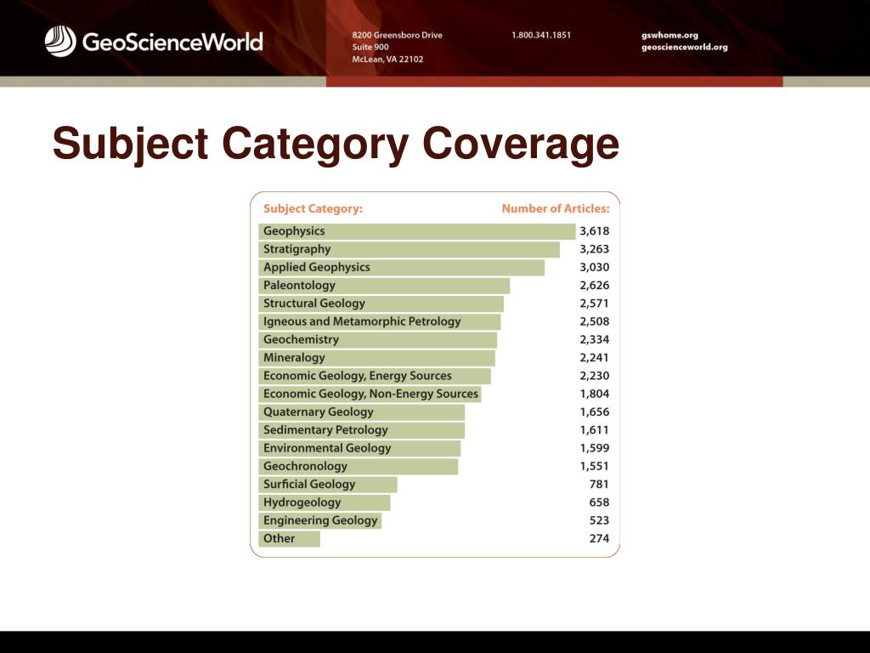The image size is (870, 653).
Task: Click the value 2,241
Action: point(594,358)
